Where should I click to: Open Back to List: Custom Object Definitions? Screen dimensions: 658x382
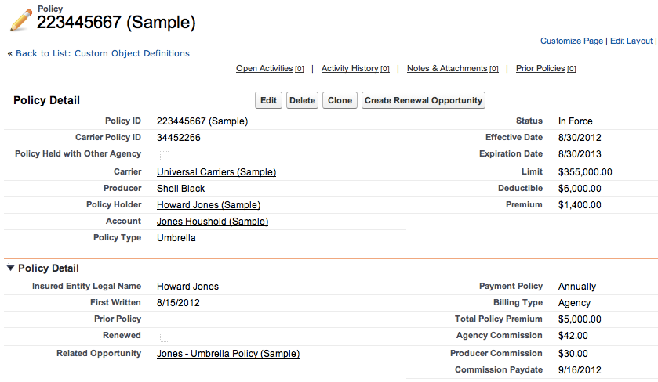(x=103, y=53)
